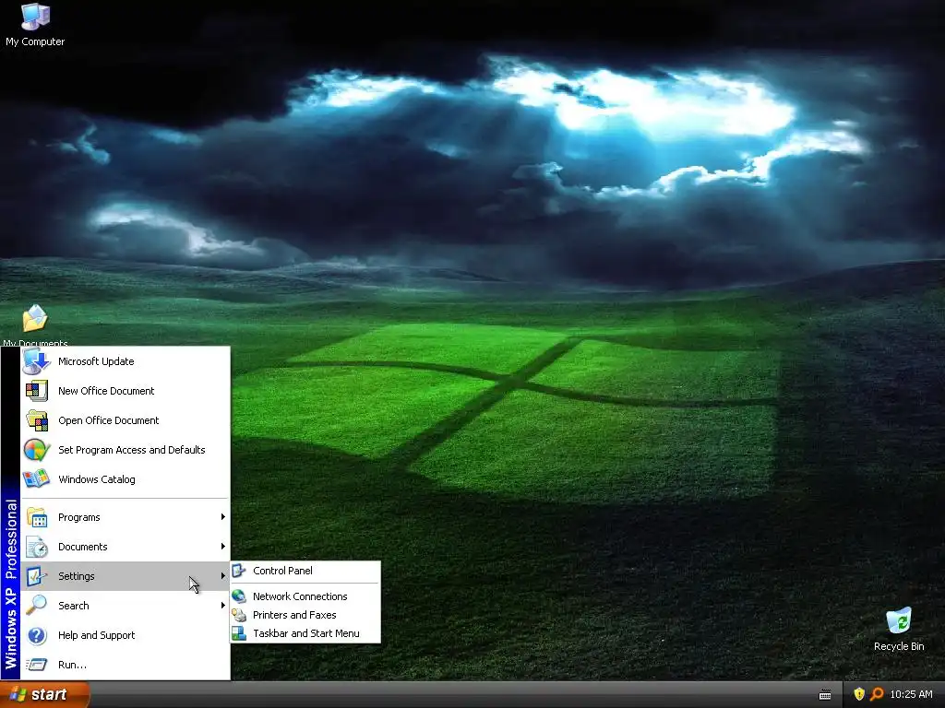
Task: Open Network Connections from Settings submenu
Action: pyautogui.click(x=305, y=596)
